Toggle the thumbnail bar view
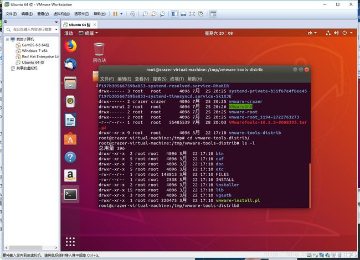The width and height of the screenshot is (360, 260). (x=183, y=14)
